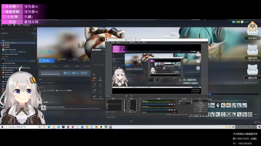261x146 pixels.
Task: Add a scene with the Scenes panel plus icon
Action: tap(107, 112)
